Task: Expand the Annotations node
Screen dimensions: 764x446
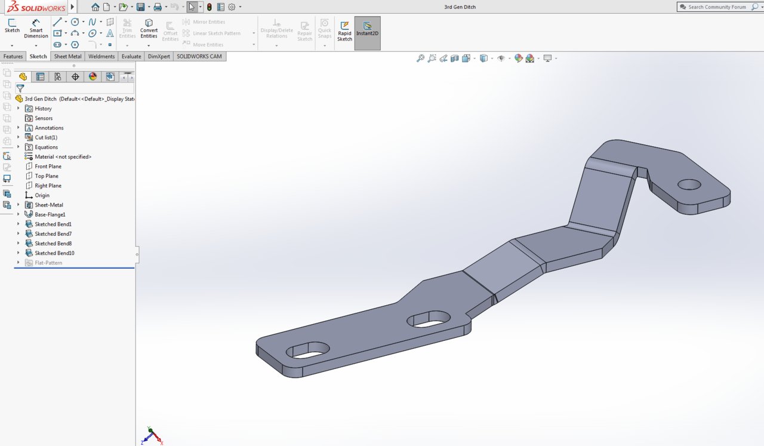Action: click(x=19, y=127)
